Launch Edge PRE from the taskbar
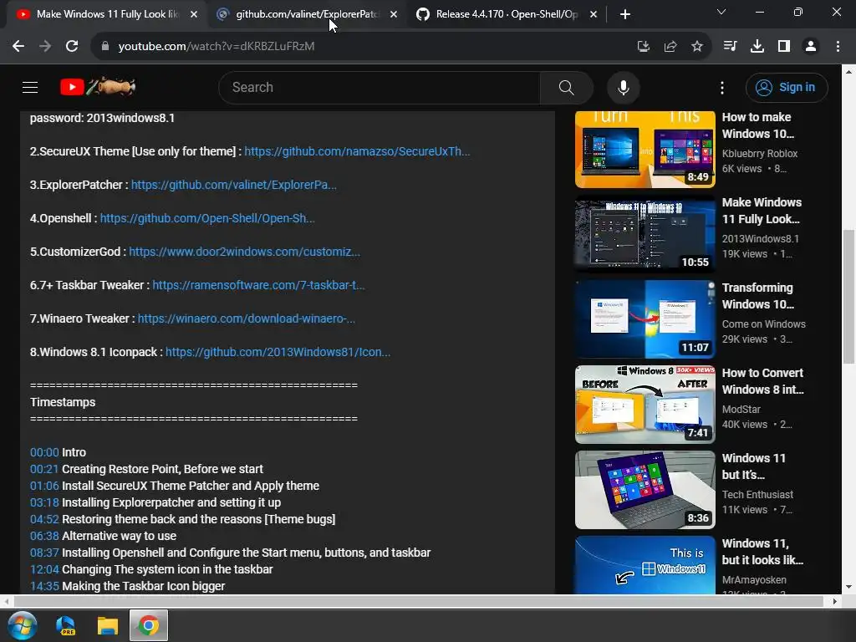The height and width of the screenshot is (642, 856). (x=66, y=625)
